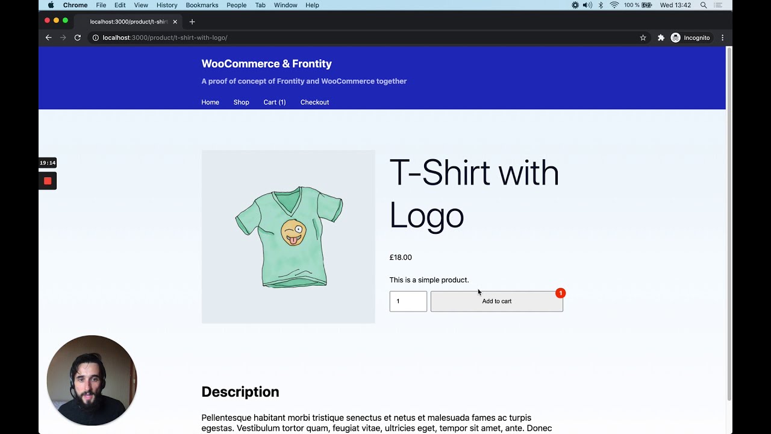Click the red stop recording button
Image resolution: width=771 pixels, height=434 pixels.
click(x=48, y=181)
